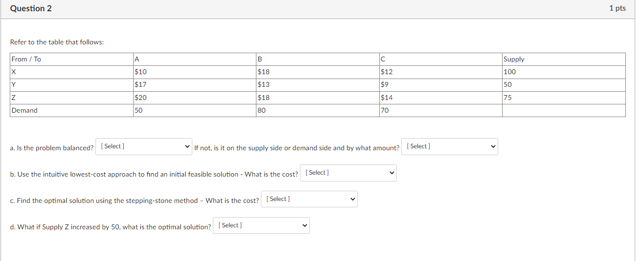Click the column header C
This screenshot has width=643, height=261.
tap(440, 60)
